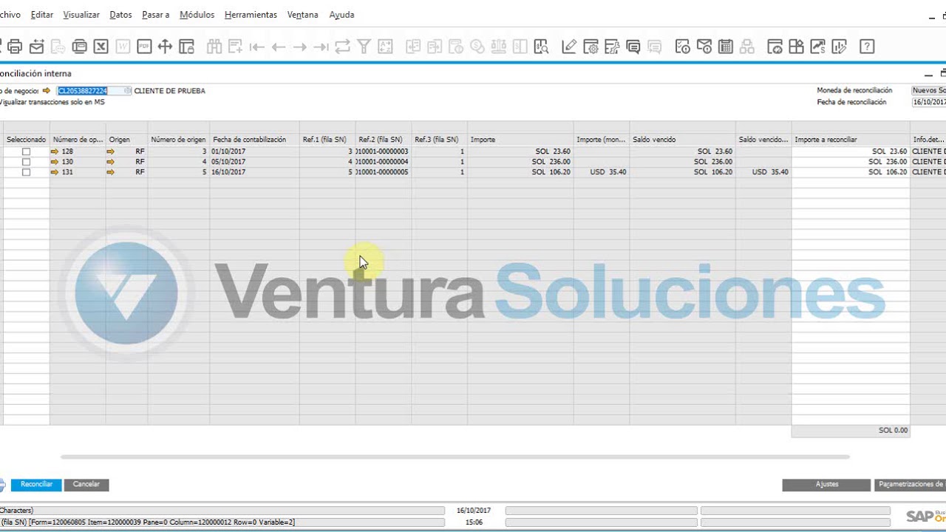
Task: Click SOL 0.00 total field
Action: point(851,430)
